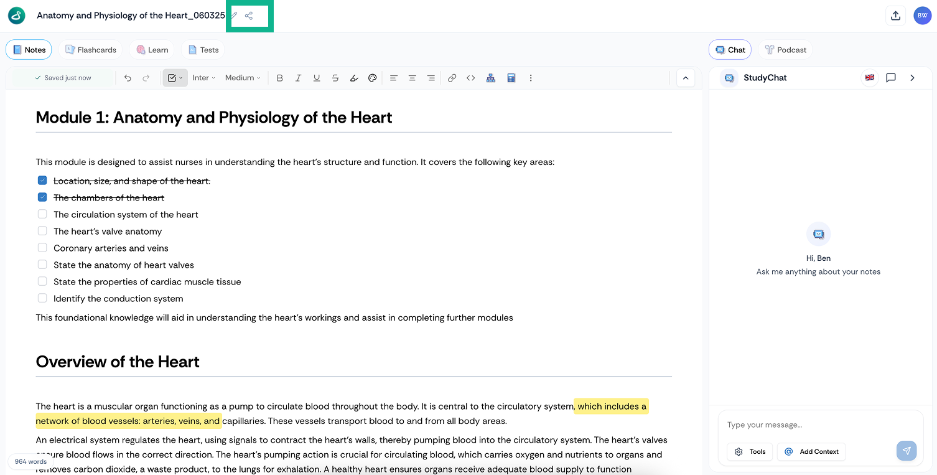Image resolution: width=937 pixels, height=475 pixels.
Task: Insert a hyperlink
Action: (x=452, y=78)
